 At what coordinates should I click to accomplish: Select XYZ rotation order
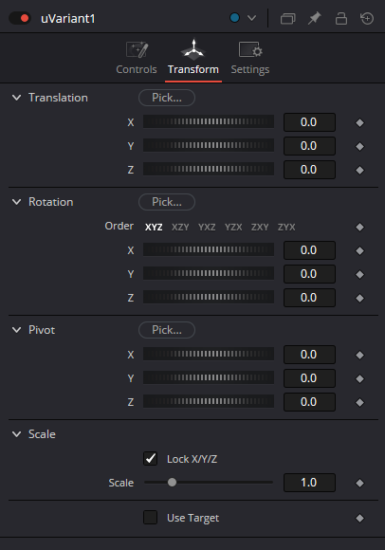coord(154,227)
